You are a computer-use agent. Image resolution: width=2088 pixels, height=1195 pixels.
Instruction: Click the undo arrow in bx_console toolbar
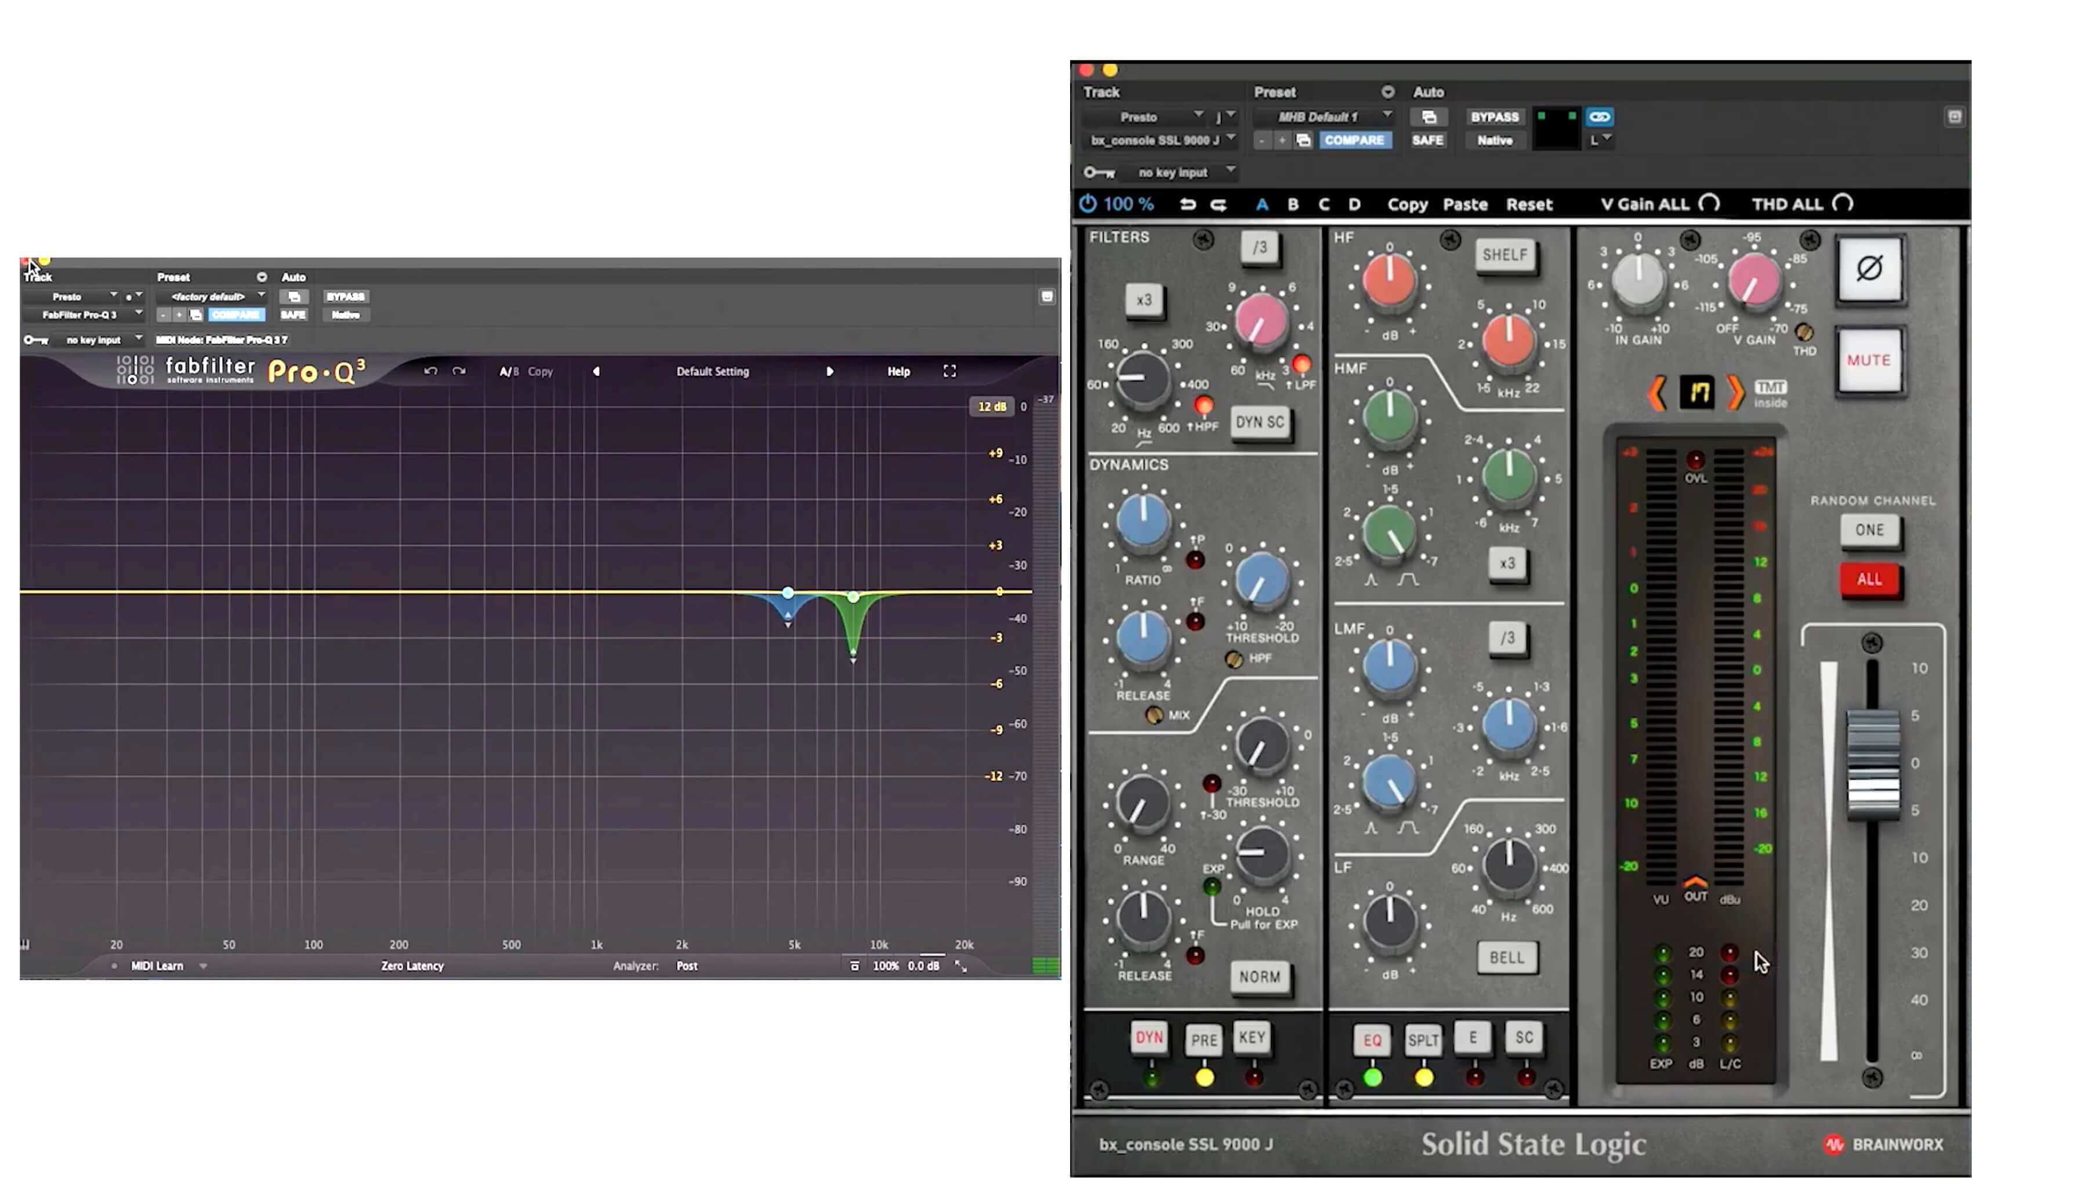(1187, 204)
